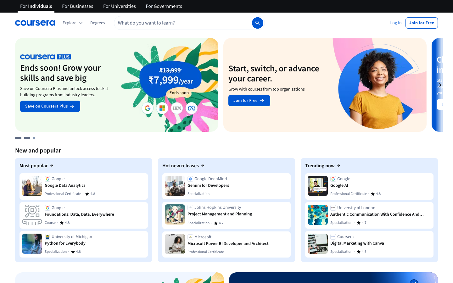Click the Google logo in Plus banner
The height and width of the screenshot is (283, 453).
148,108
